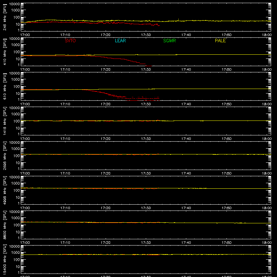Select the 8800 MHz [SFU] axis label
The image size is (277, 277).
(5, 225)
